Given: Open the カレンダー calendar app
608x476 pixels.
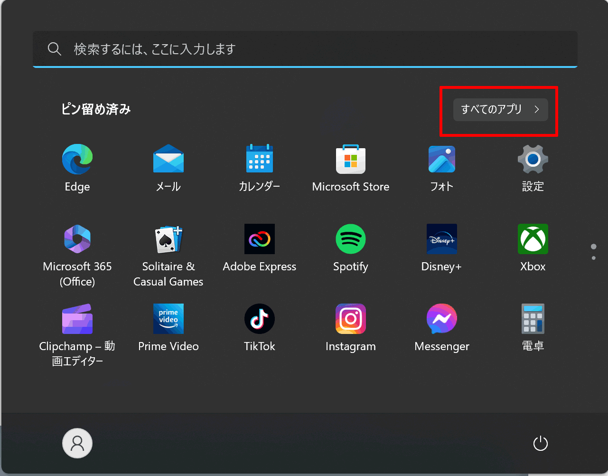Looking at the screenshot, I should pos(260,168).
